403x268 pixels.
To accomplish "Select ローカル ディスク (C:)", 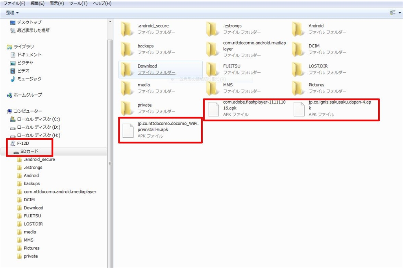I will click(x=35, y=119).
